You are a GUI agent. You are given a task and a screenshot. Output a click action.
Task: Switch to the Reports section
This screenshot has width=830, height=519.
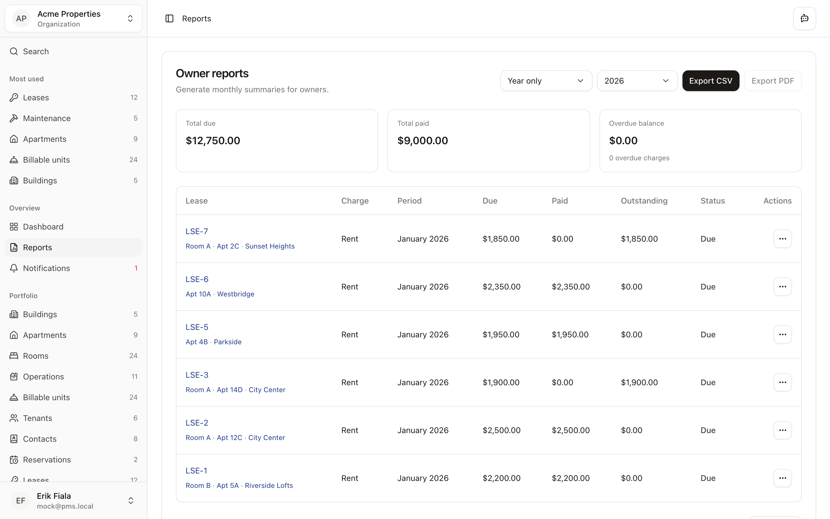tap(37, 247)
